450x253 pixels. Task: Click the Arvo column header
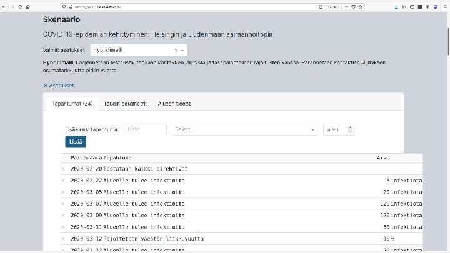[x=383, y=158]
